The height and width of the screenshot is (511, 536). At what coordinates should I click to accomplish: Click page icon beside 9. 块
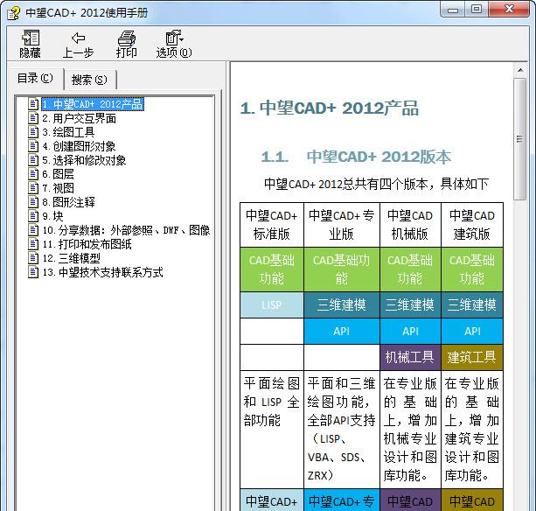(x=33, y=216)
